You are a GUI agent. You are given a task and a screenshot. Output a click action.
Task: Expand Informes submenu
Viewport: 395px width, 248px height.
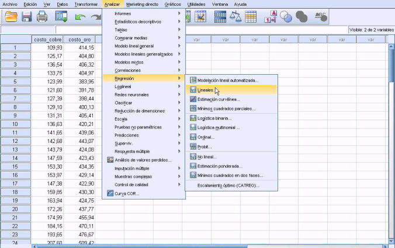pos(144,13)
